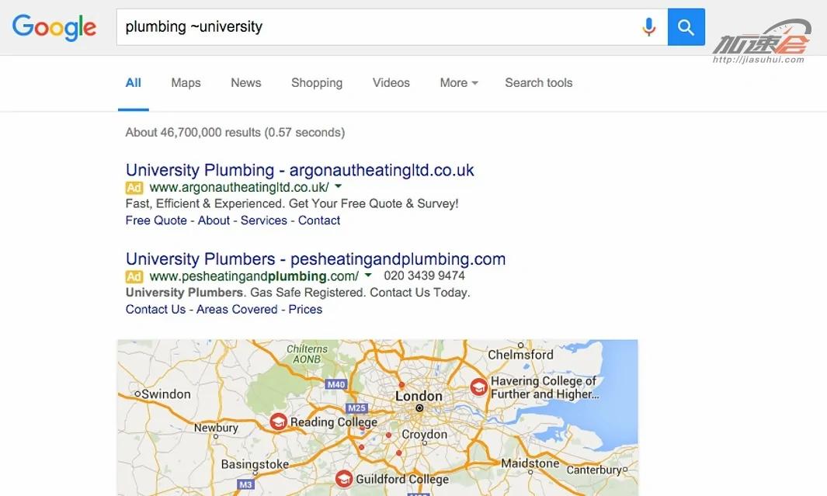
Task: Open University Plumbing argonautheatingltd ad title
Action: tap(300, 170)
